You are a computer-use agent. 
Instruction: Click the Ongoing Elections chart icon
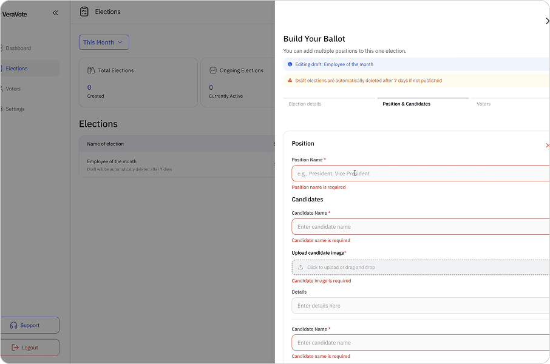point(213,70)
